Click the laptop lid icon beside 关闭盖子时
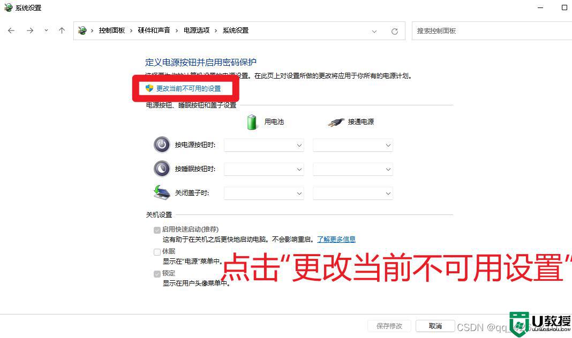The image size is (572, 338). [162, 193]
